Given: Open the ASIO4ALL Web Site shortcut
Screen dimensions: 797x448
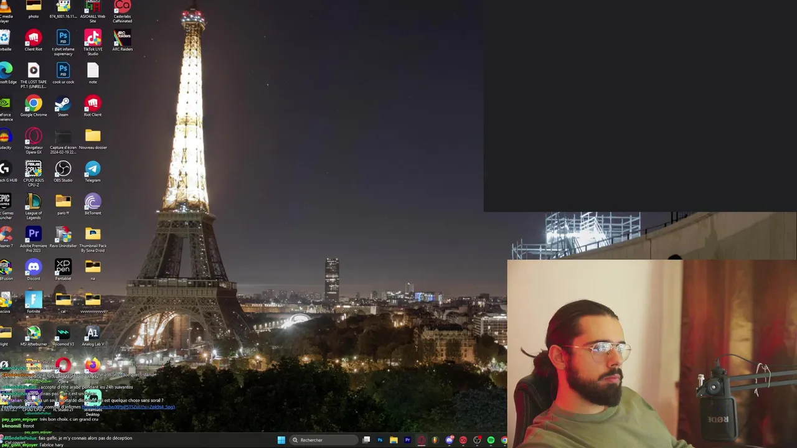Looking at the screenshot, I should pyautogui.click(x=93, y=11).
